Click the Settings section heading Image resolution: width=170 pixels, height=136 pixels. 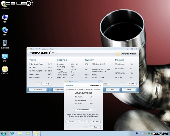point(62,60)
